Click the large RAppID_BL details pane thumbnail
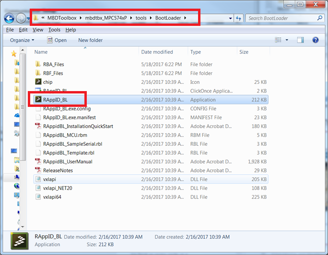 pyautogui.click(x=20, y=241)
